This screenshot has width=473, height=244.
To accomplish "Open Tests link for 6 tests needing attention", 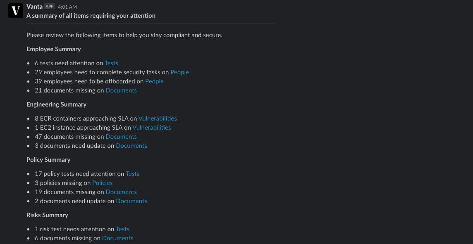I will tap(111, 63).
